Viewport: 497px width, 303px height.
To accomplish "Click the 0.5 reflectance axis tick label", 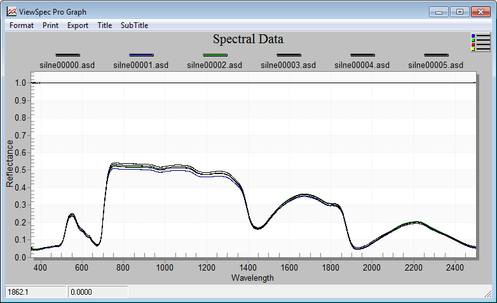I will click(x=20, y=170).
